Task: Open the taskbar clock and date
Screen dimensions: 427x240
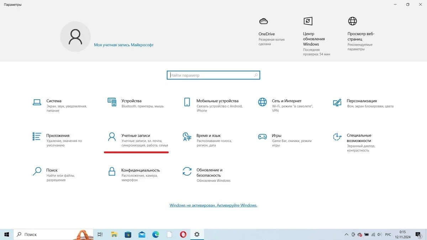Action: pyautogui.click(x=402, y=234)
